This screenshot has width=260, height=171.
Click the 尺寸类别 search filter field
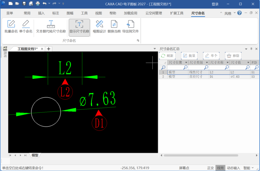[x=198, y=67]
